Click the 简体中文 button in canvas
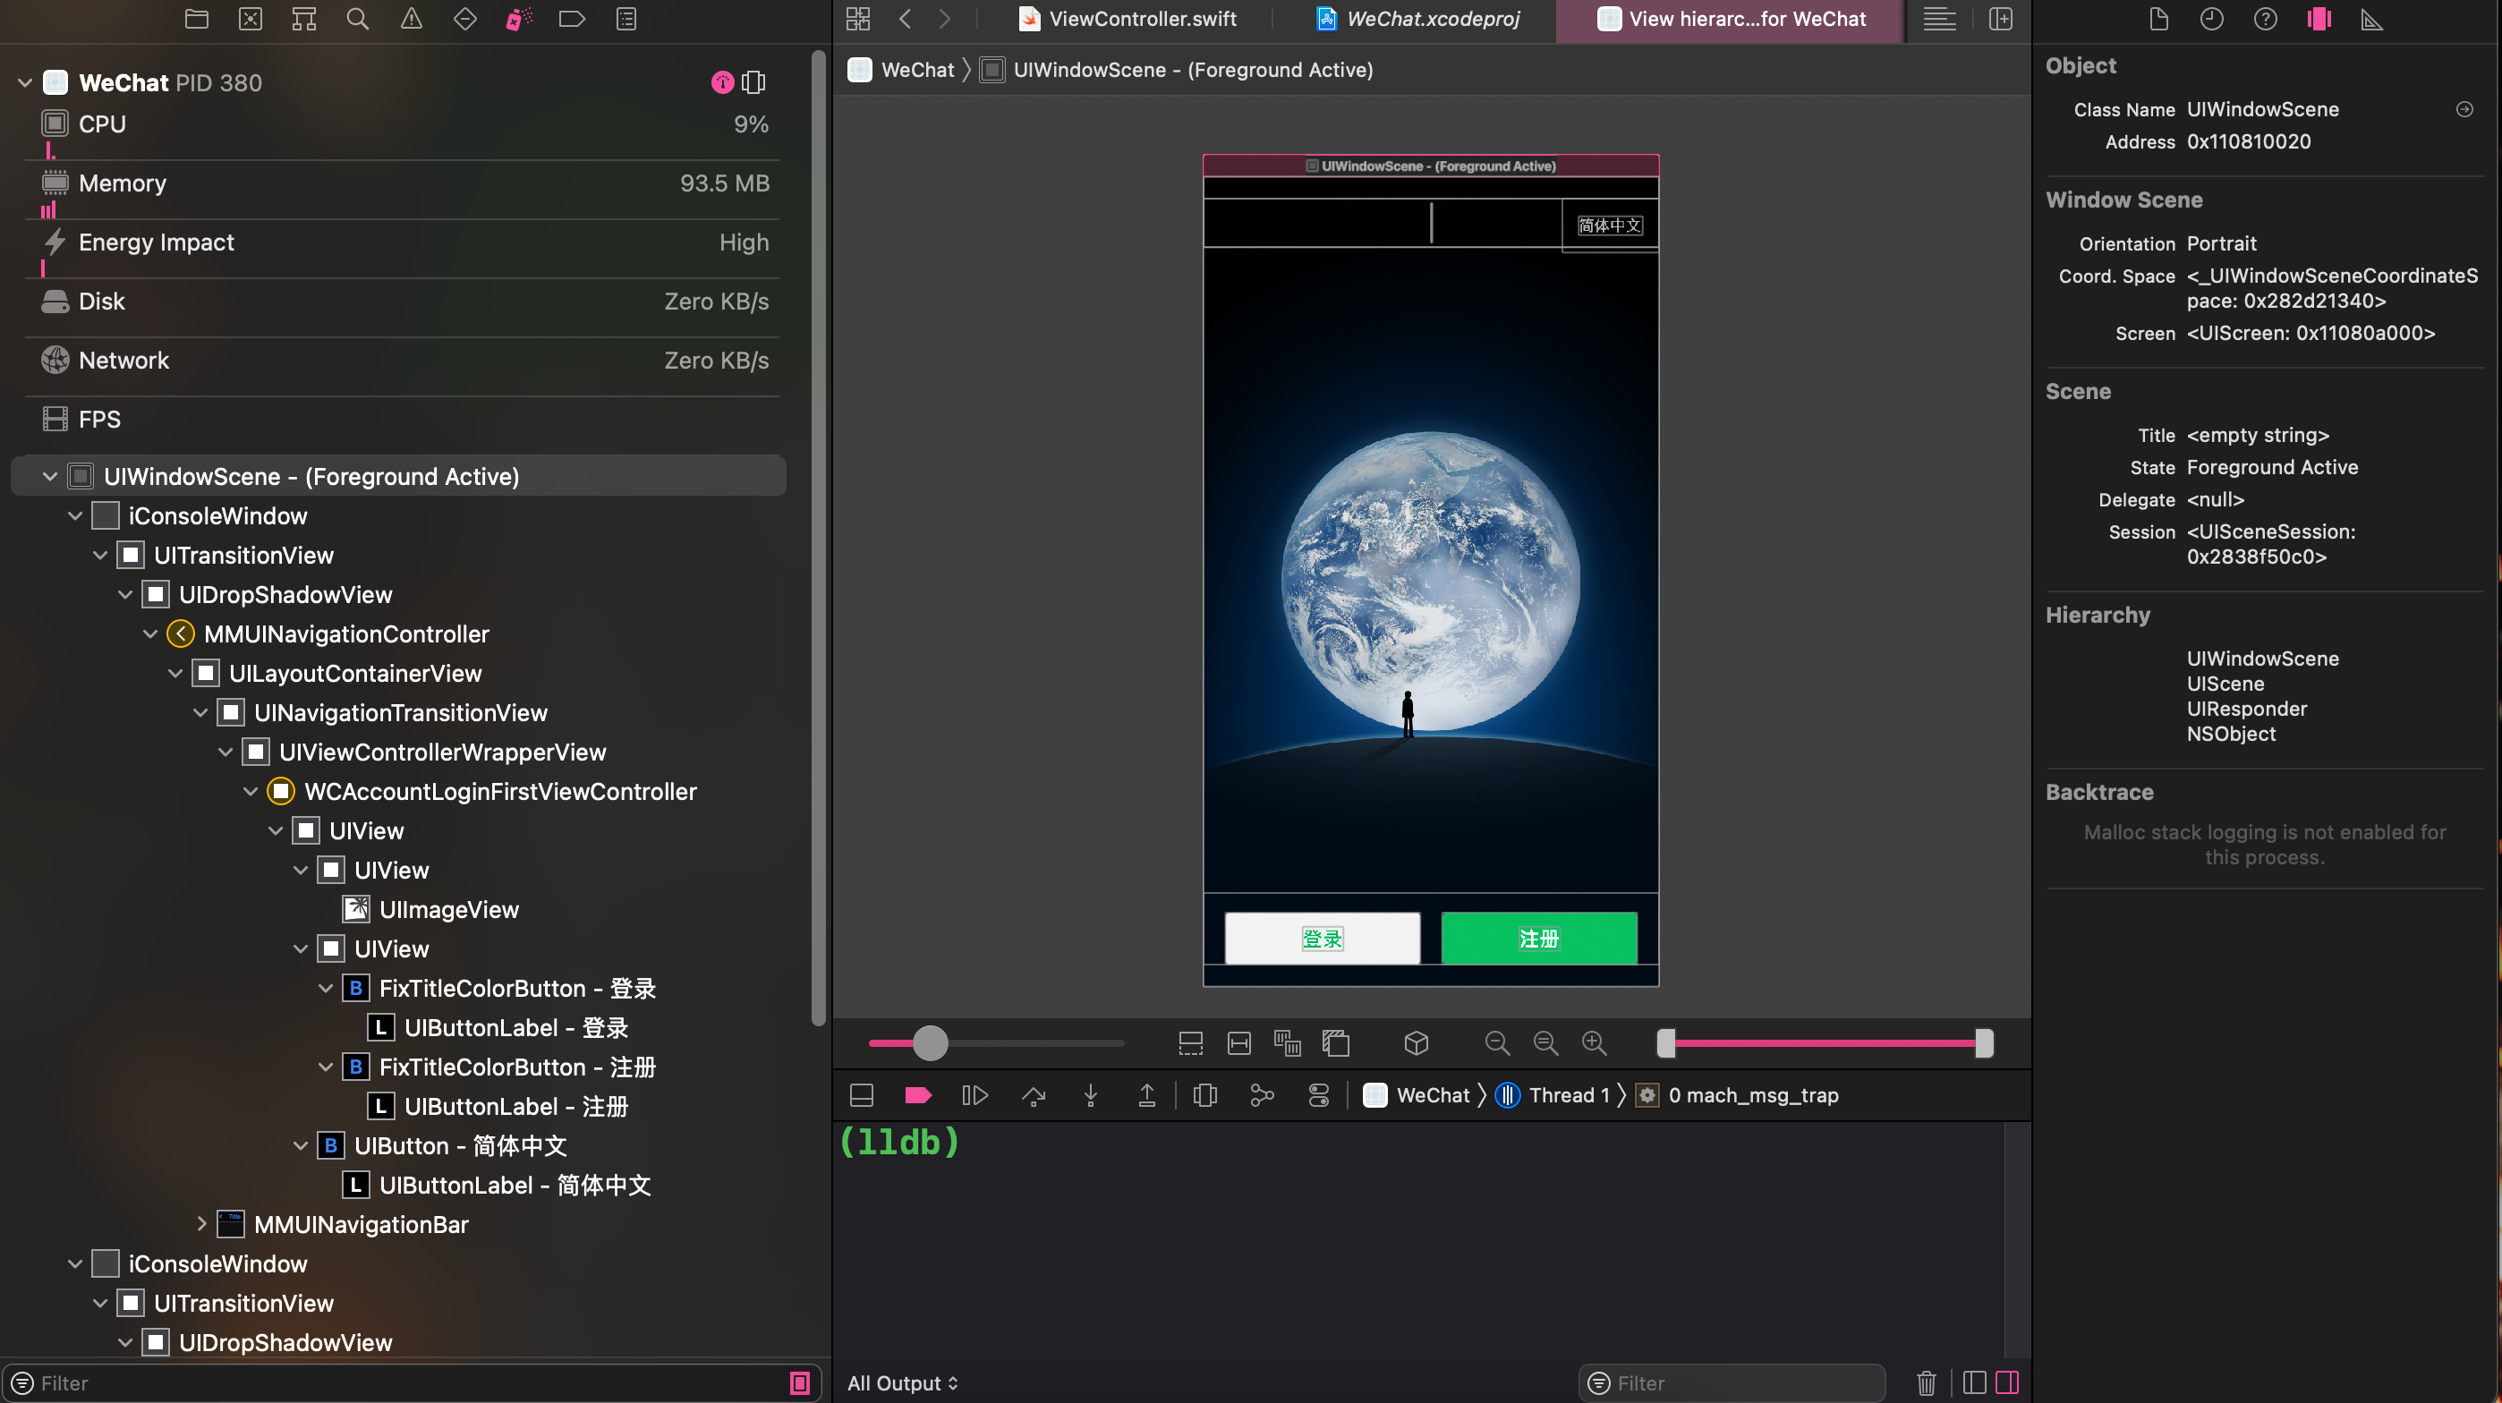 (x=1610, y=225)
